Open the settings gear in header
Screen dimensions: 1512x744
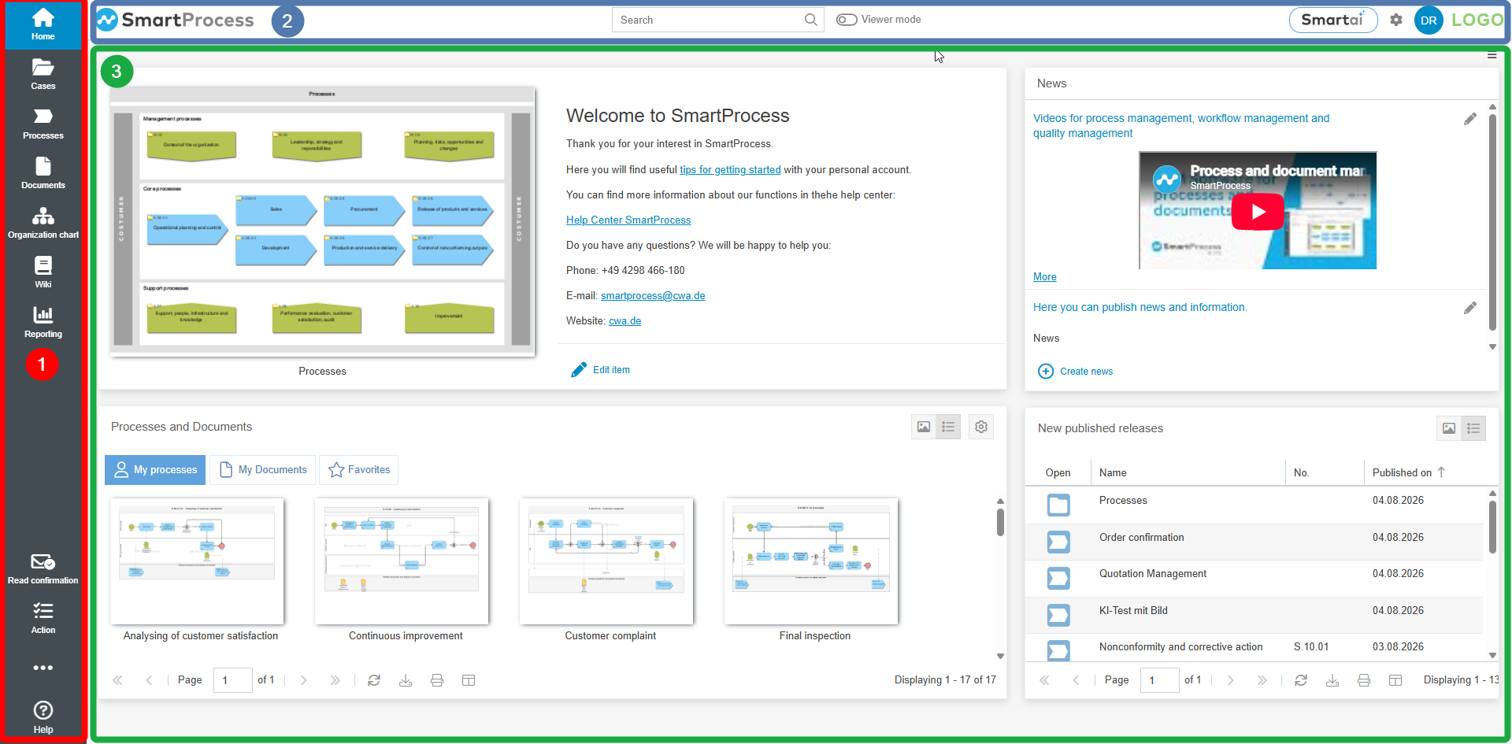click(x=1396, y=20)
